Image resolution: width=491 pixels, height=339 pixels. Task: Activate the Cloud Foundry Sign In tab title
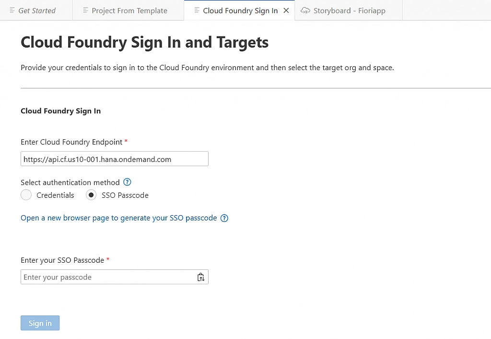[240, 11]
